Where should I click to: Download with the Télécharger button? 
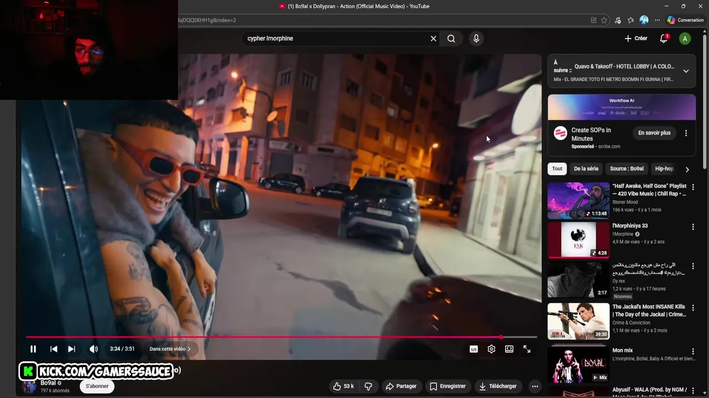point(497,386)
